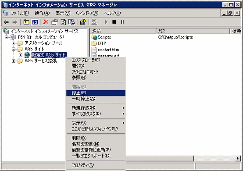Click the iisstart.htm file icon
Screen dimensions: 243x171
(94, 50)
